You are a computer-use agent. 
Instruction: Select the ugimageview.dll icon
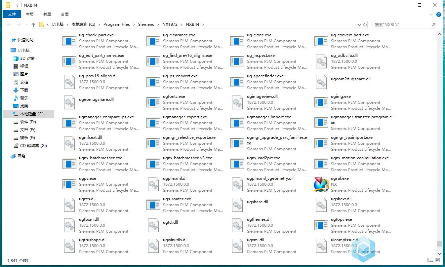click(x=237, y=102)
